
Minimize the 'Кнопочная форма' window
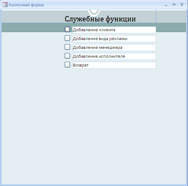point(166,5)
